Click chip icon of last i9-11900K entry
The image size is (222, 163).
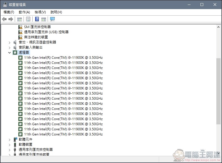click(20, 134)
